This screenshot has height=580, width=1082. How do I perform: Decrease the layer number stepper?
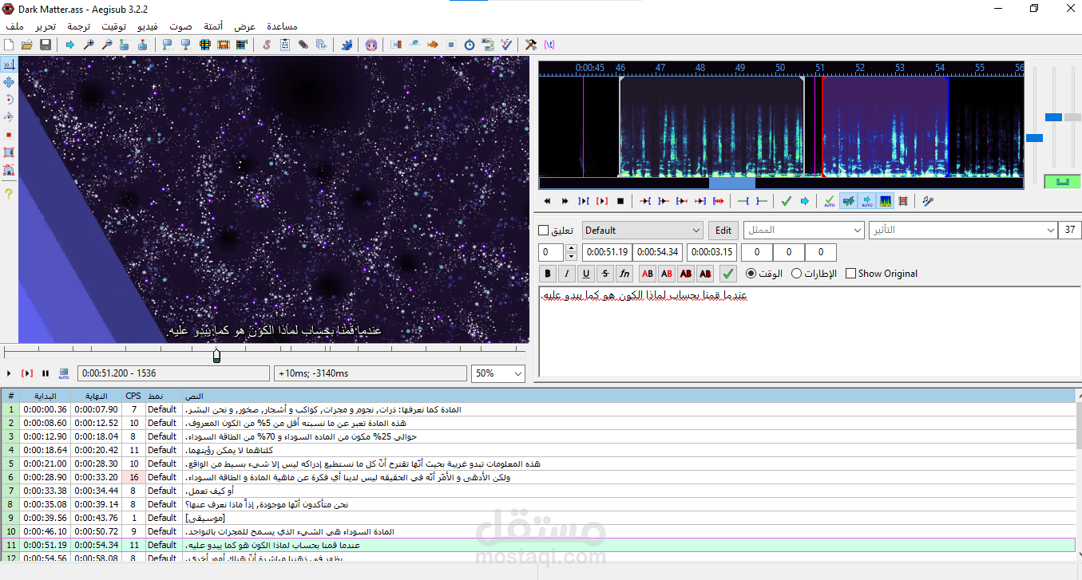(x=571, y=256)
